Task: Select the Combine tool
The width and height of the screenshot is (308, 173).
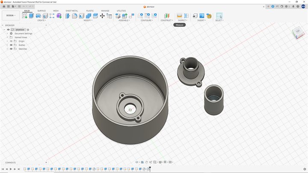Action: (89, 16)
